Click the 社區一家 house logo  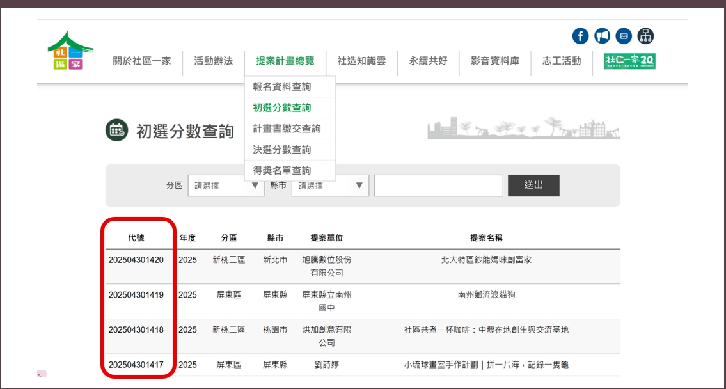click(x=69, y=51)
